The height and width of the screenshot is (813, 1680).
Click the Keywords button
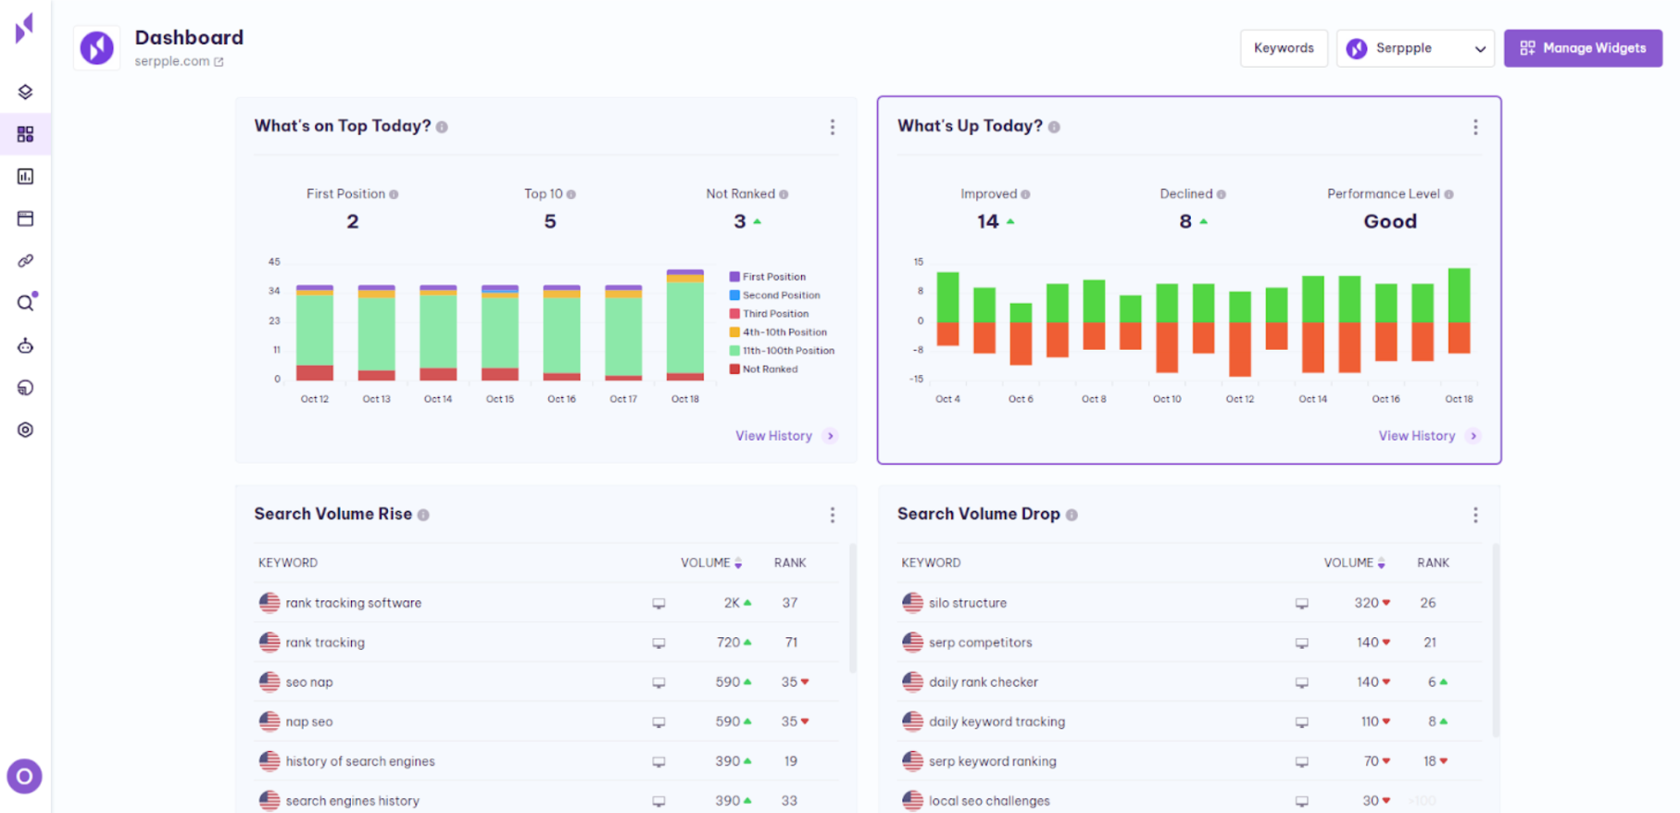[1284, 48]
